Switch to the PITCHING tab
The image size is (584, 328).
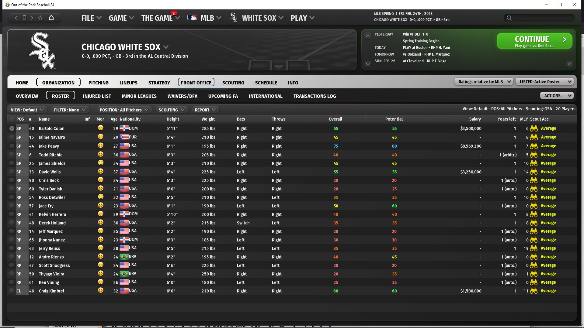pyautogui.click(x=99, y=83)
